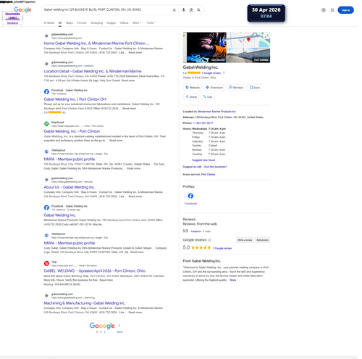362x359 pixels.
Task: Click Facebook link beside 5/5 web review
Action: point(195,231)
